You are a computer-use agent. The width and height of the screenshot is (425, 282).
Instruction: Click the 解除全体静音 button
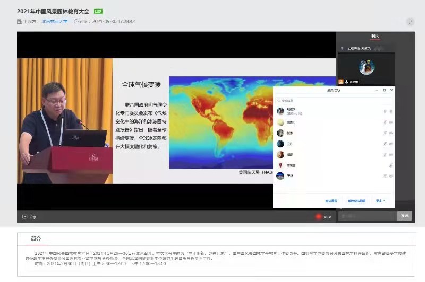click(356, 201)
